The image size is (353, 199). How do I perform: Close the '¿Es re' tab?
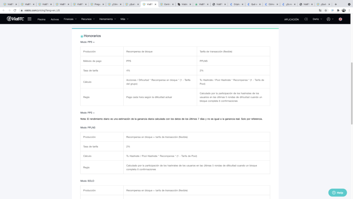295,4
